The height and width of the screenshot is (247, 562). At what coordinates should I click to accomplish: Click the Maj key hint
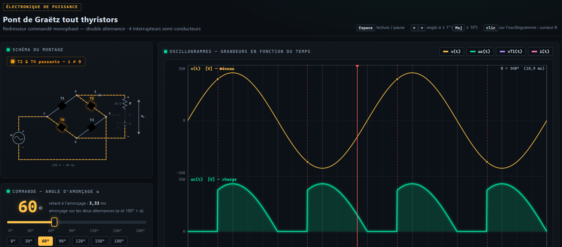(458, 28)
